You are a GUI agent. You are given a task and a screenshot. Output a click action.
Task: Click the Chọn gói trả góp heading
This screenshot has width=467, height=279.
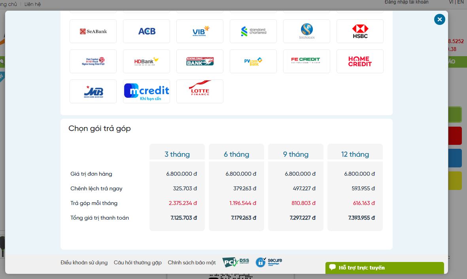pos(100,129)
